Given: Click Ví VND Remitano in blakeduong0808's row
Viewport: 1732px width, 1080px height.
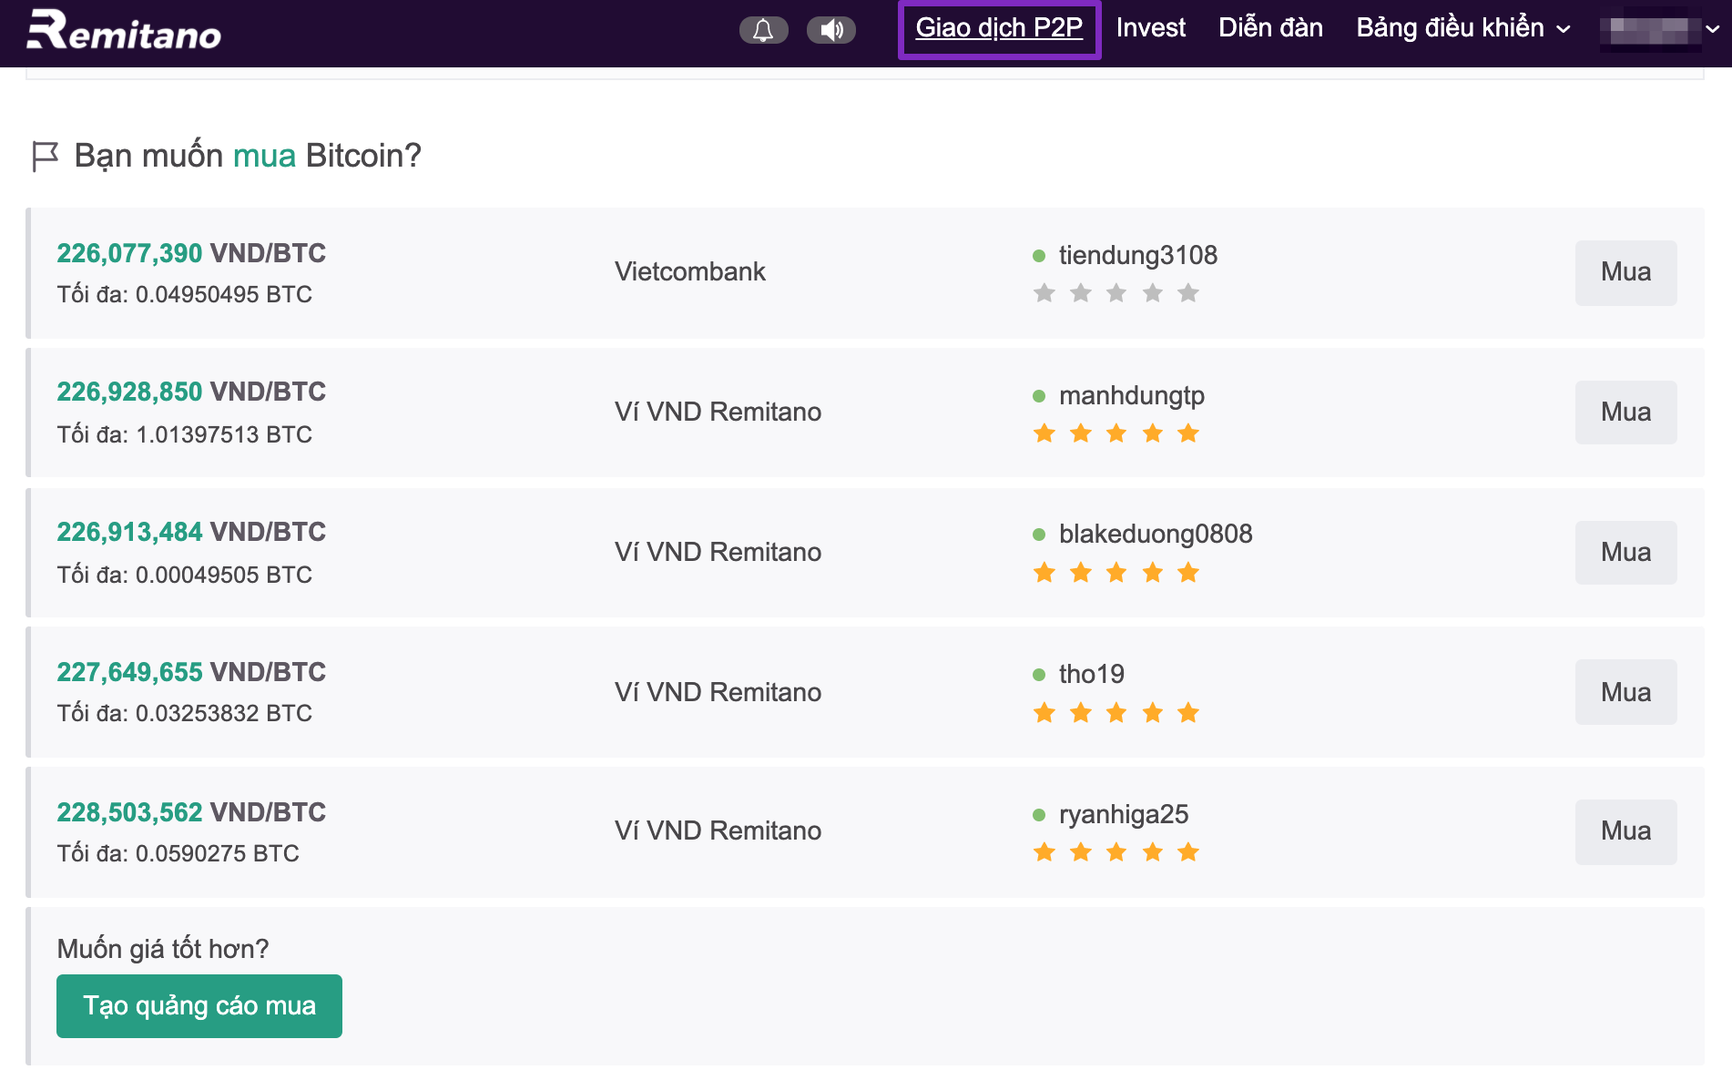Looking at the screenshot, I should 718,552.
